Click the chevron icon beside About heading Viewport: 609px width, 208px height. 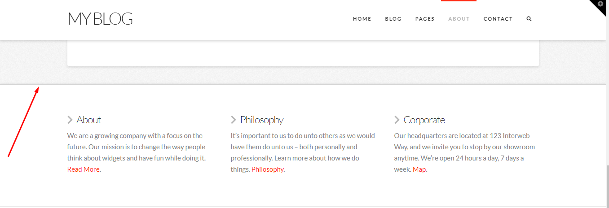[x=70, y=120]
